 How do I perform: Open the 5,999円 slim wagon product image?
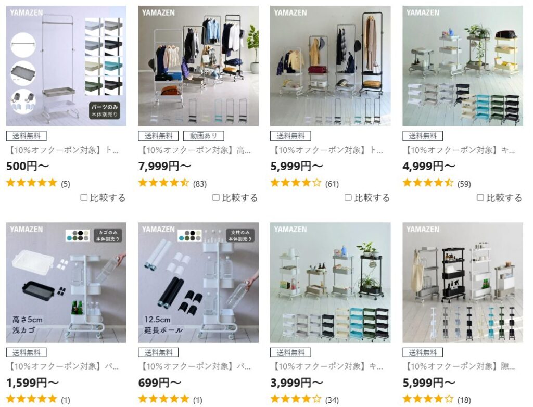pos(463,283)
